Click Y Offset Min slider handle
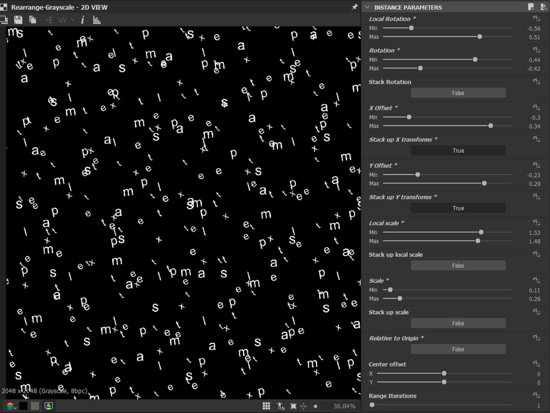The height and width of the screenshot is (413, 550). [418, 175]
